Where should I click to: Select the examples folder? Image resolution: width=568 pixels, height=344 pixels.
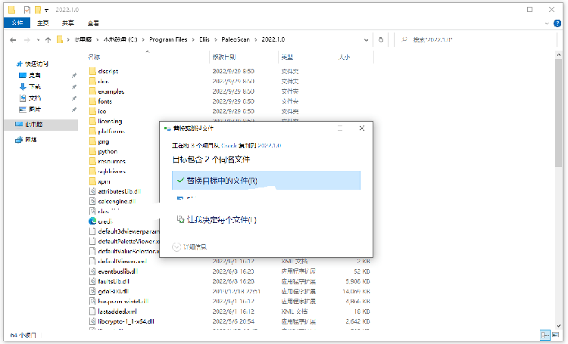click(x=108, y=91)
